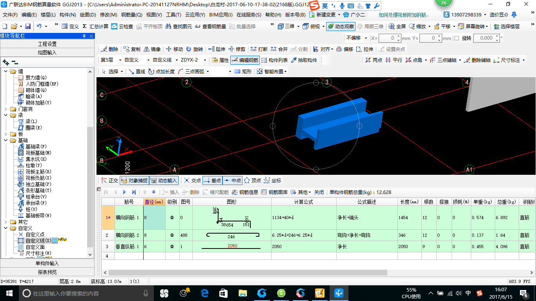
Task: Open 属性 properties panel
Action: coord(220,60)
